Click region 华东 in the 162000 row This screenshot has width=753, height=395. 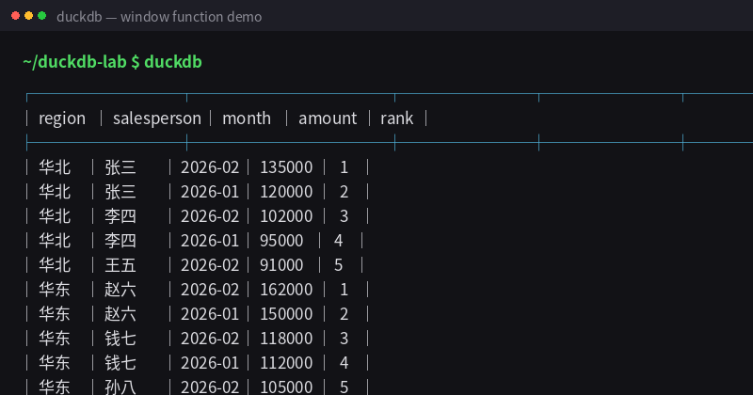(x=55, y=290)
